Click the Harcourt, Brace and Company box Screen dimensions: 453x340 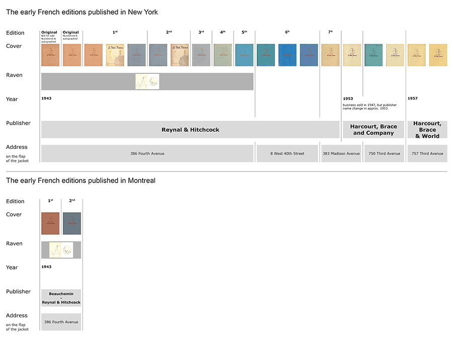click(x=373, y=130)
